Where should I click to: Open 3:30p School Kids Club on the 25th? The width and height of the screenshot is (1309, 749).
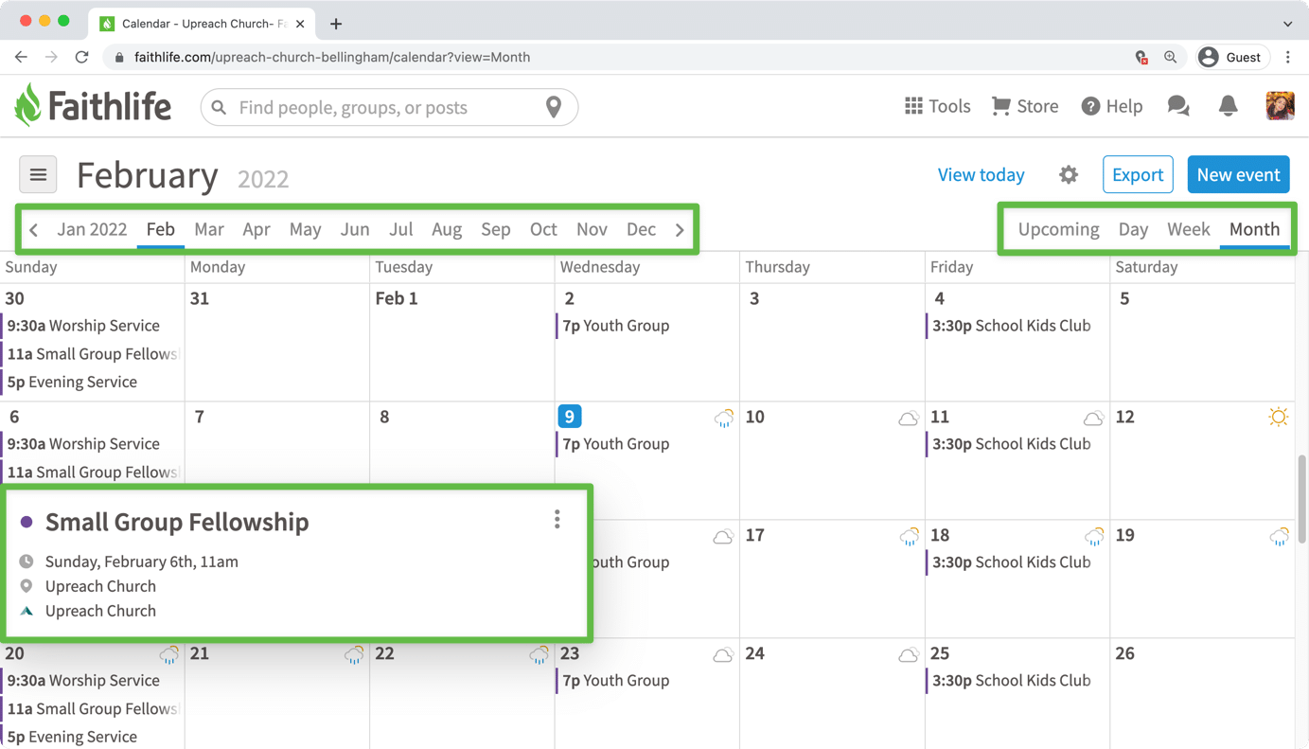click(x=1011, y=681)
